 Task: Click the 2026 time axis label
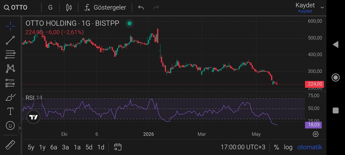tap(149, 134)
